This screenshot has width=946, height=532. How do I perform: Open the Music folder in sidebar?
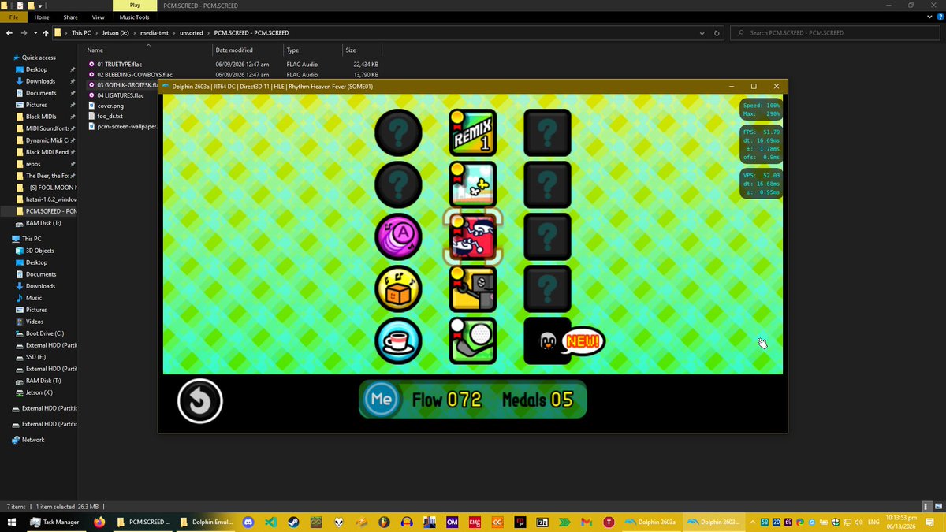34,298
